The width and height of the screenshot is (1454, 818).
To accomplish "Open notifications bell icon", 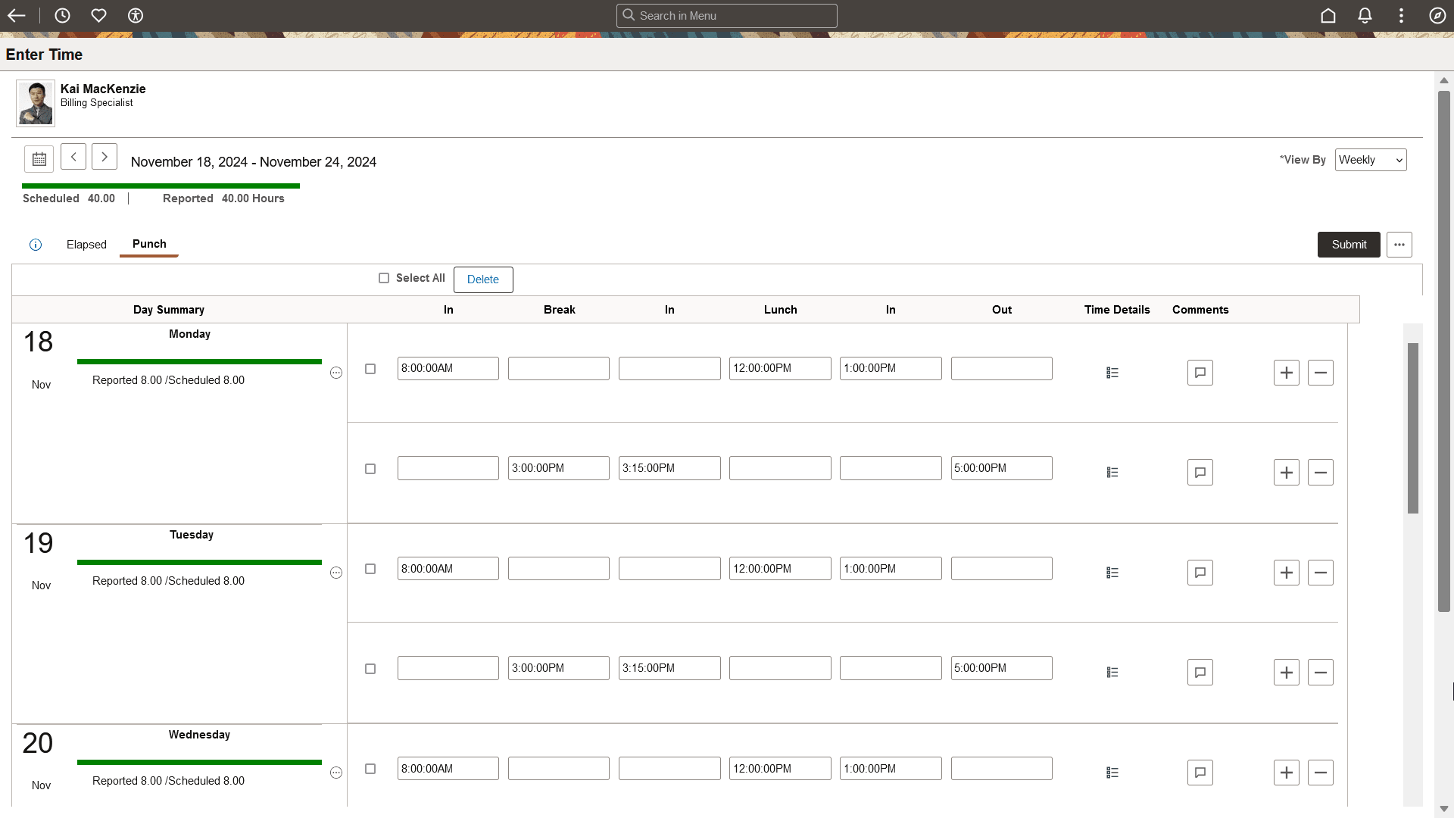I will click(1365, 16).
